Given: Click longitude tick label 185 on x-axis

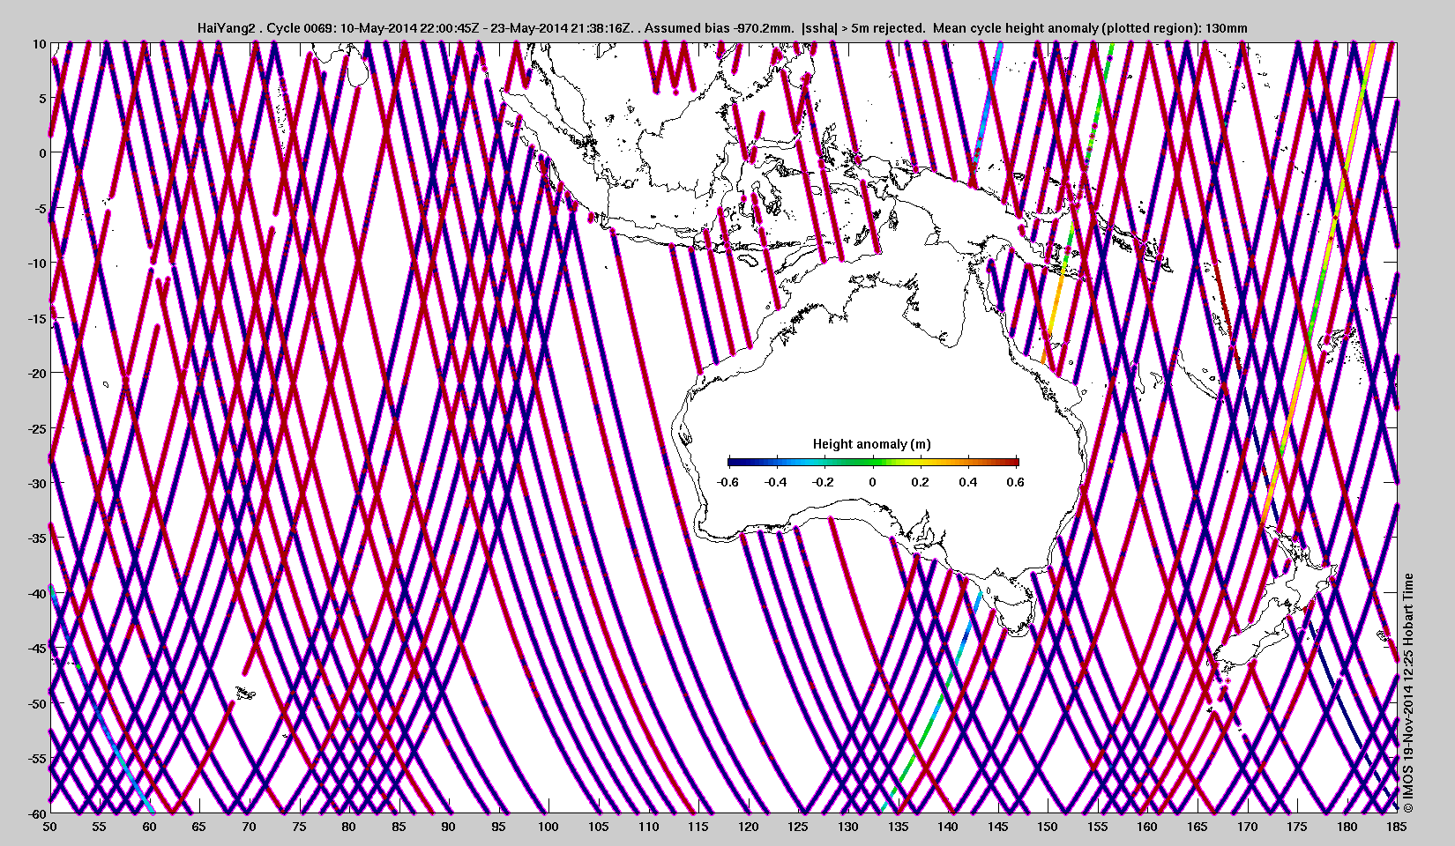Looking at the screenshot, I should (1396, 827).
